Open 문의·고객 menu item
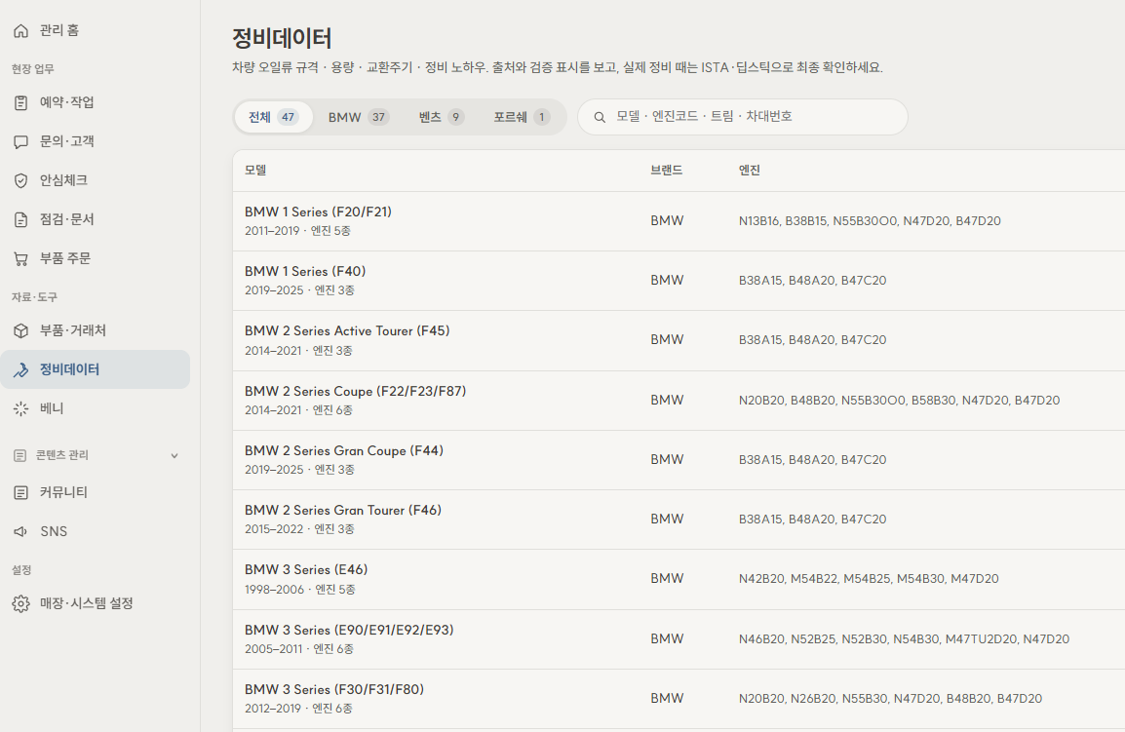1125x732 pixels. click(66, 141)
